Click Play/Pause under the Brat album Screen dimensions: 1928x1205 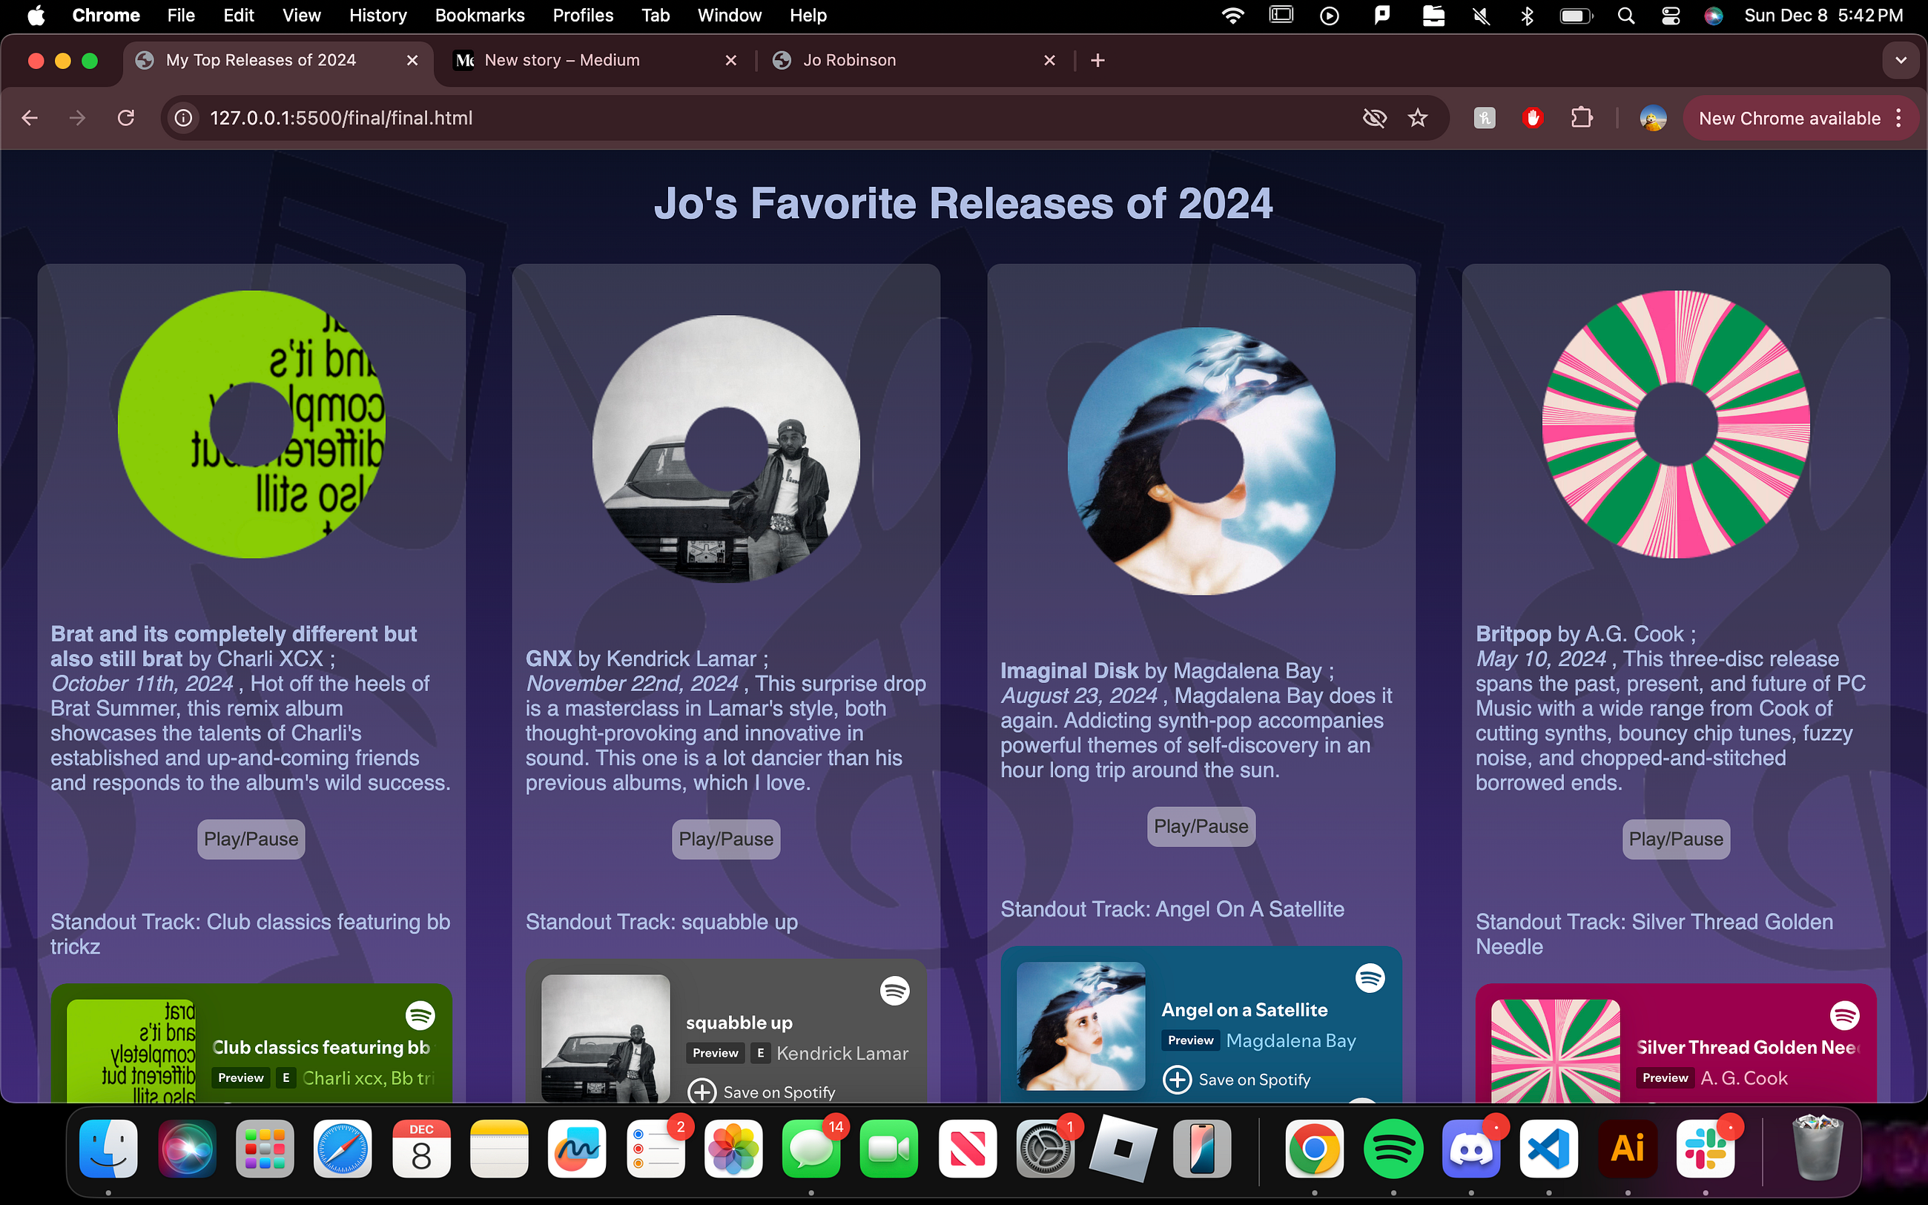251,839
